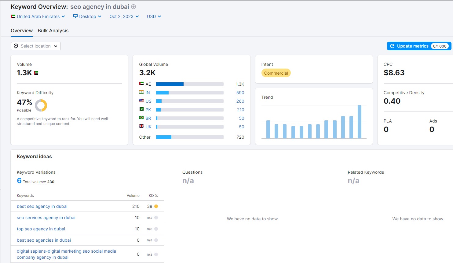Click the UAE flag next to Volume 1.3K
The width and height of the screenshot is (453, 263).
36,73
